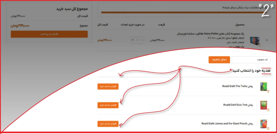Click the قیمت کل column header in table
This screenshot has width=277, height=134.
pyautogui.click(x=103, y=25)
